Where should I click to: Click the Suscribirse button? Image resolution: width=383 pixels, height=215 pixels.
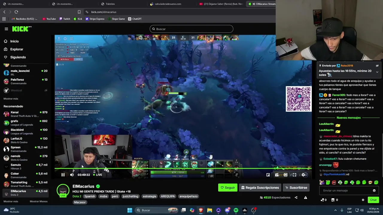(x=296, y=188)
